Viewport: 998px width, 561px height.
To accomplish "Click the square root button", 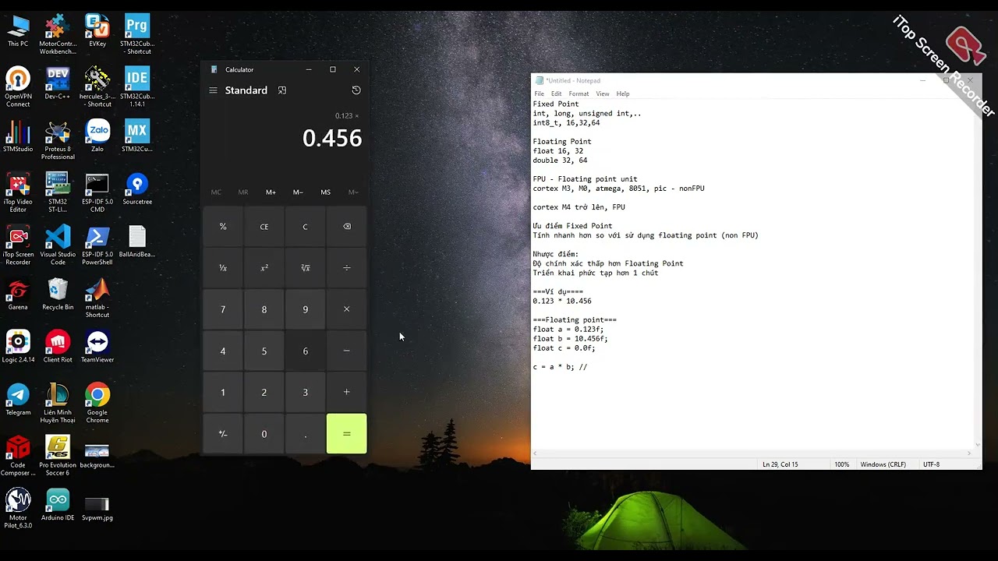I will coord(306,268).
